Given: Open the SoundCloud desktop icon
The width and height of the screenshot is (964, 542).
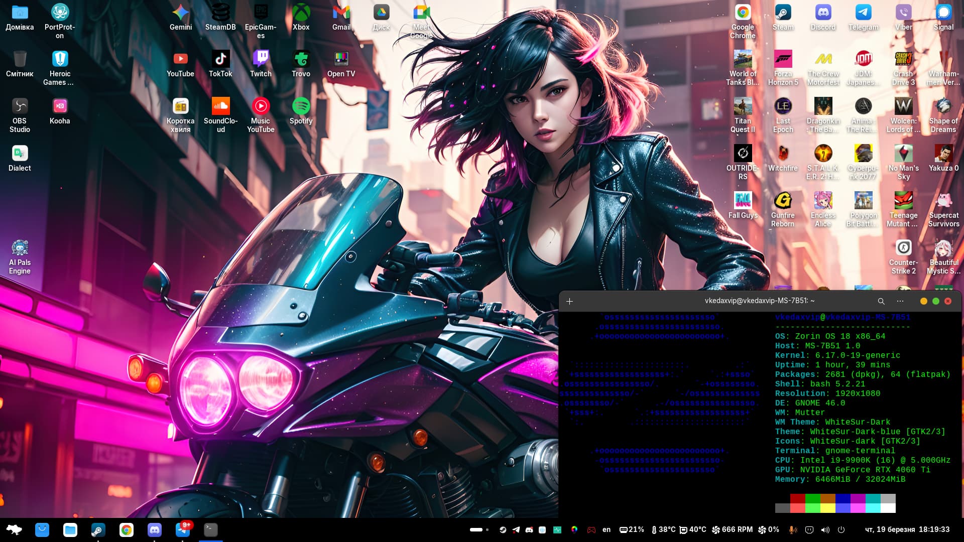Looking at the screenshot, I should click(x=220, y=106).
